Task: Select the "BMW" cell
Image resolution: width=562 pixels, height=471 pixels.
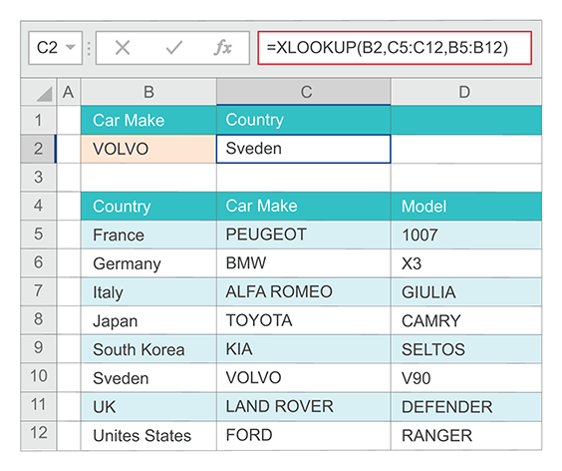Action: point(304,263)
